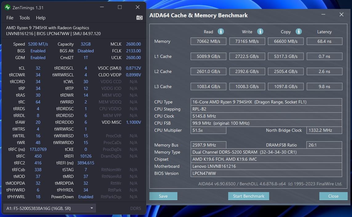Image resolution: width=352 pixels, height=217 pixels.
Task: Click the Memory Bus 2597.9 MHz field
Action: pyautogui.click(x=208, y=145)
